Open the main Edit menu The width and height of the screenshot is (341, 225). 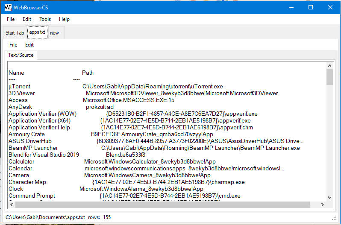[27, 19]
